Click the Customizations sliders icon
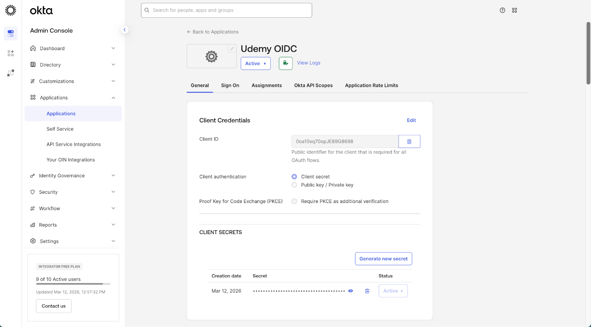 pos(33,81)
